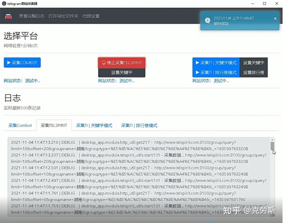Start 采集TI | 关键字模式
The image size is (283, 223).
[x=216, y=62]
